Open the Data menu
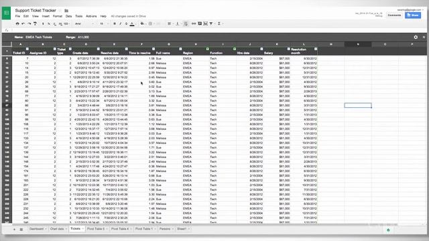The width and height of the screenshot is (429, 241). [68, 16]
